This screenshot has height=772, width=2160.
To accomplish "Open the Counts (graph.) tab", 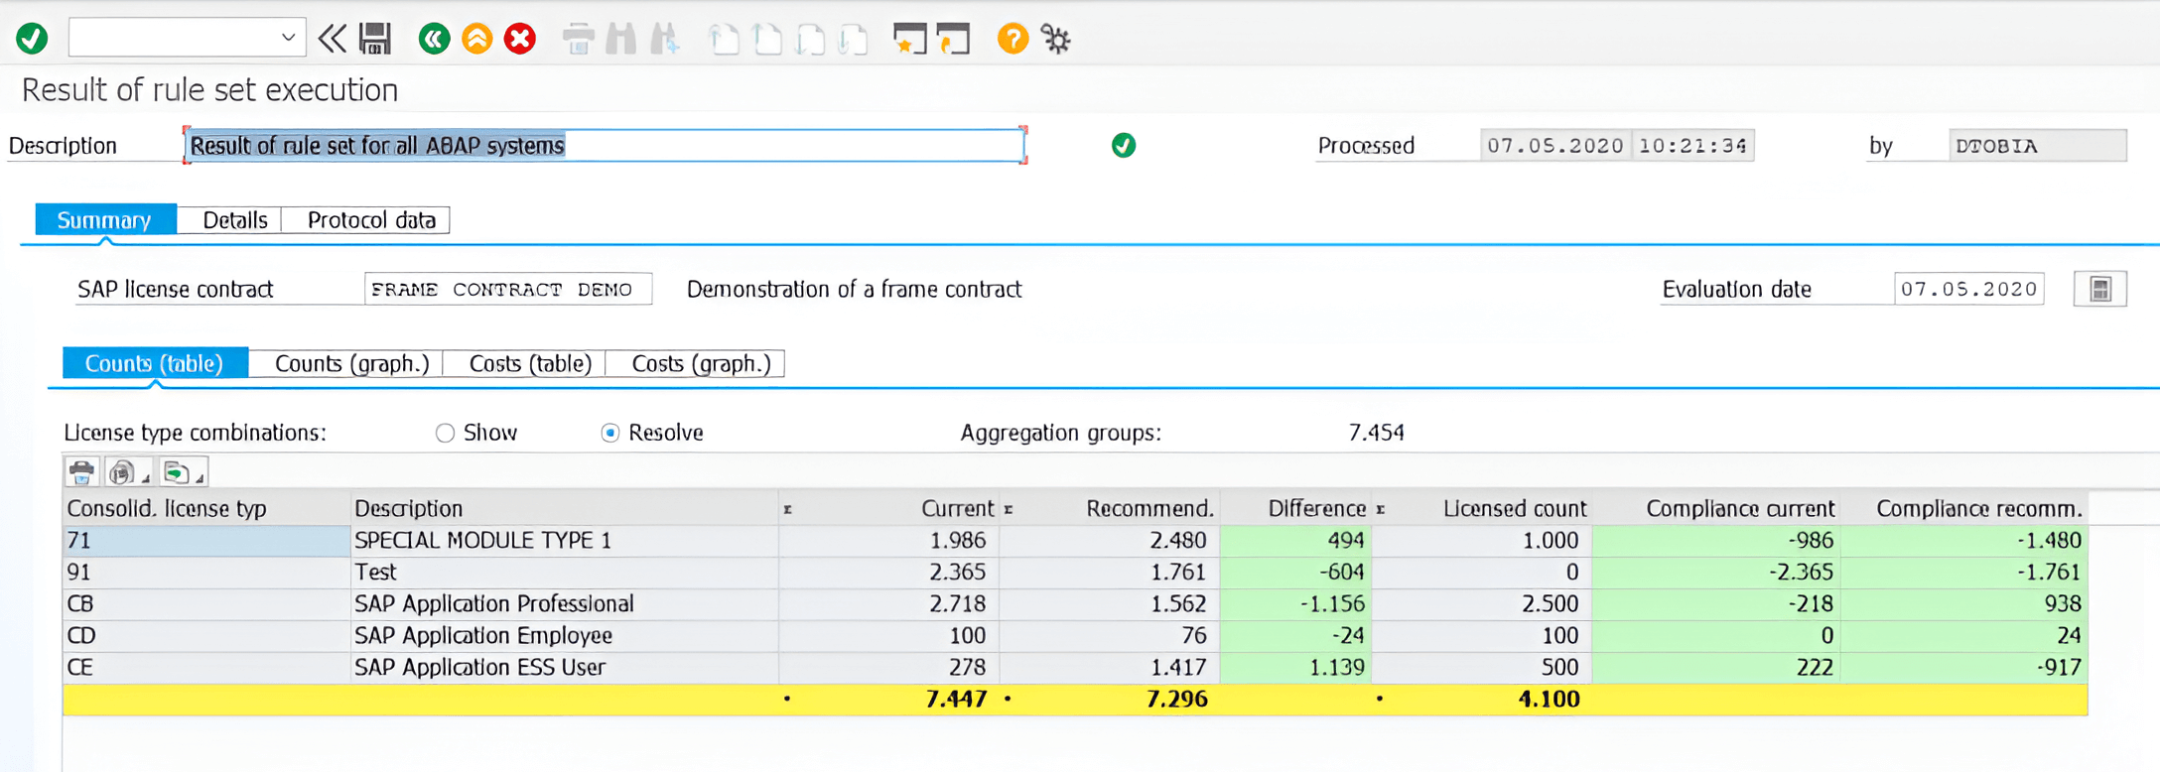I will [351, 364].
